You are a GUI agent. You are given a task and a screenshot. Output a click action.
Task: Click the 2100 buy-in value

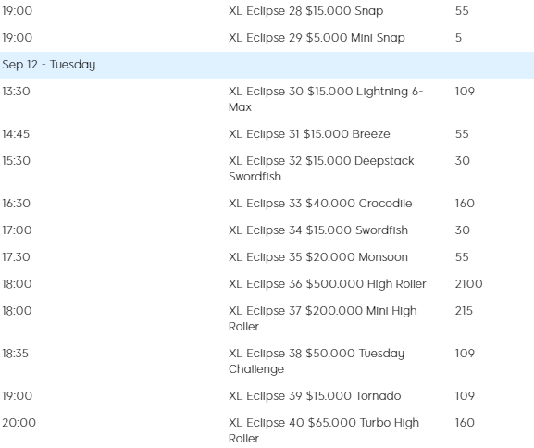[x=468, y=284]
